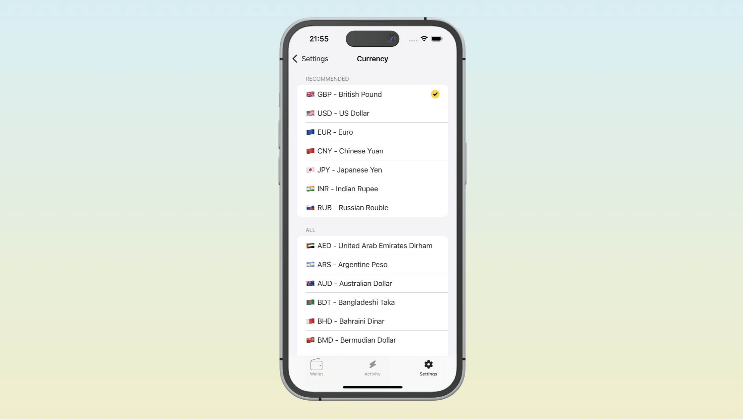Navigate to Wallet tab

click(x=316, y=367)
